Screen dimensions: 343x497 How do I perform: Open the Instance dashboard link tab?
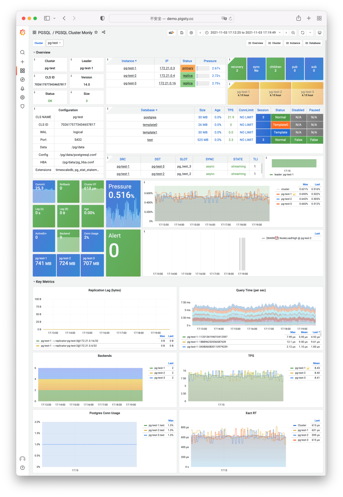293,43
